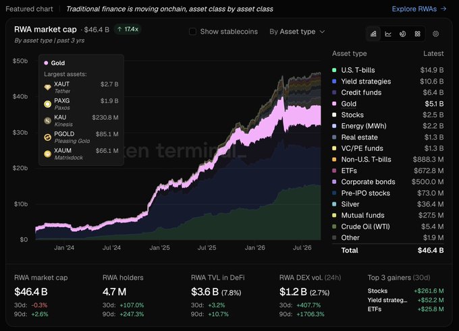This screenshot has width=459, height=331.
Task: Click U.S. T-bills value $14.9 B
Action: tap(432, 70)
